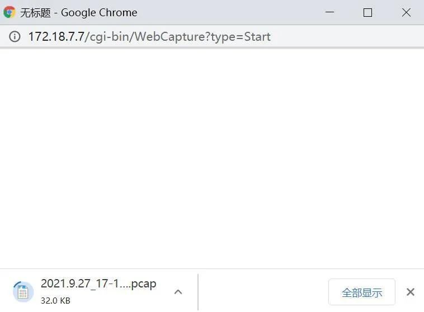Viewport: 424px width, 312px height.
Task: Open the 2021.9.27_17-1....pcap file name
Action: coord(98,284)
